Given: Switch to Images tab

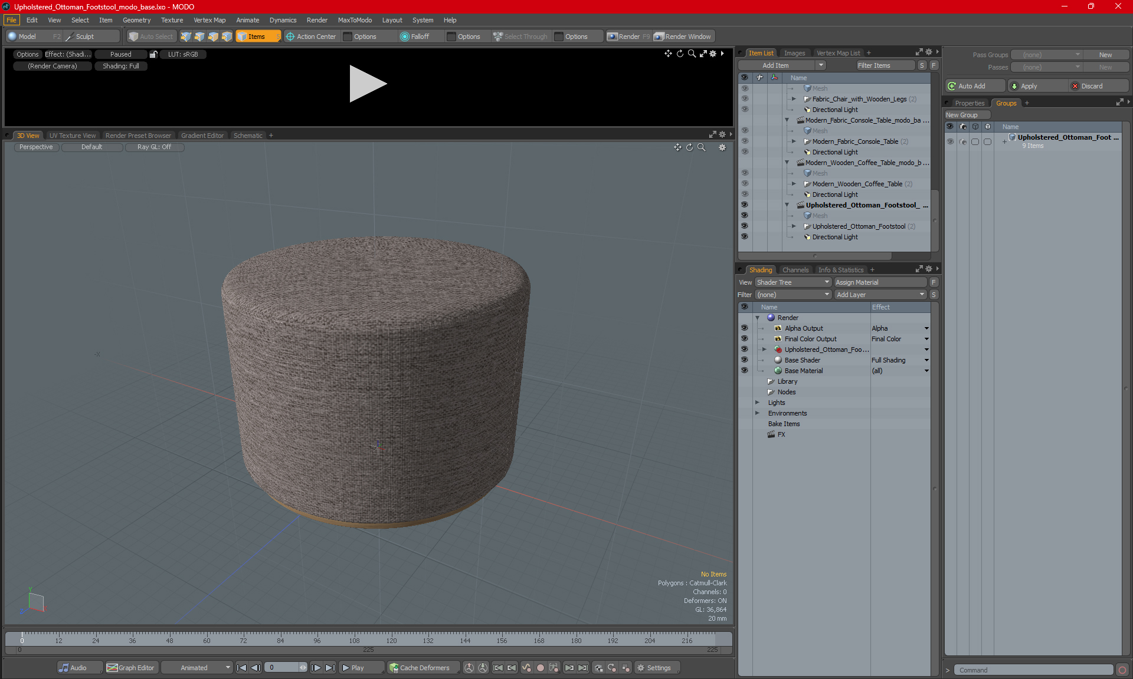Looking at the screenshot, I should (x=794, y=53).
